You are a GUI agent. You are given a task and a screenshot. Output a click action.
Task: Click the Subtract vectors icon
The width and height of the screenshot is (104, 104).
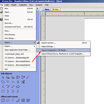coord(8,82)
